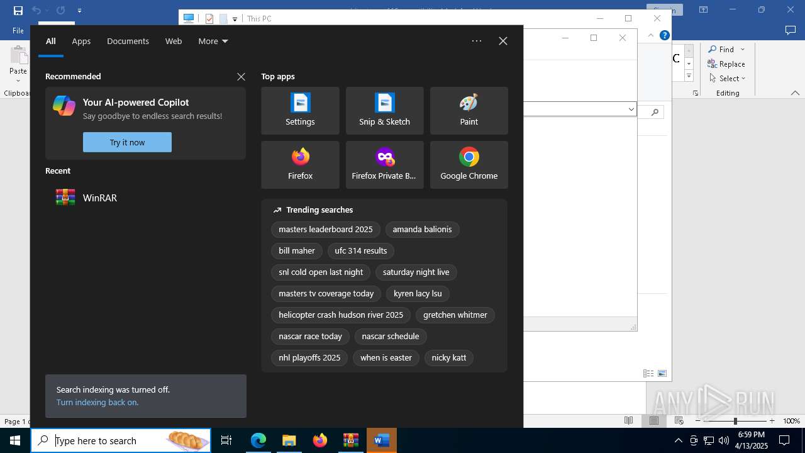Search when is easter

tap(386, 358)
